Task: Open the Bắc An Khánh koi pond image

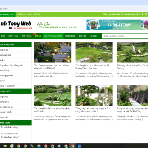Action: (x=53, y=95)
